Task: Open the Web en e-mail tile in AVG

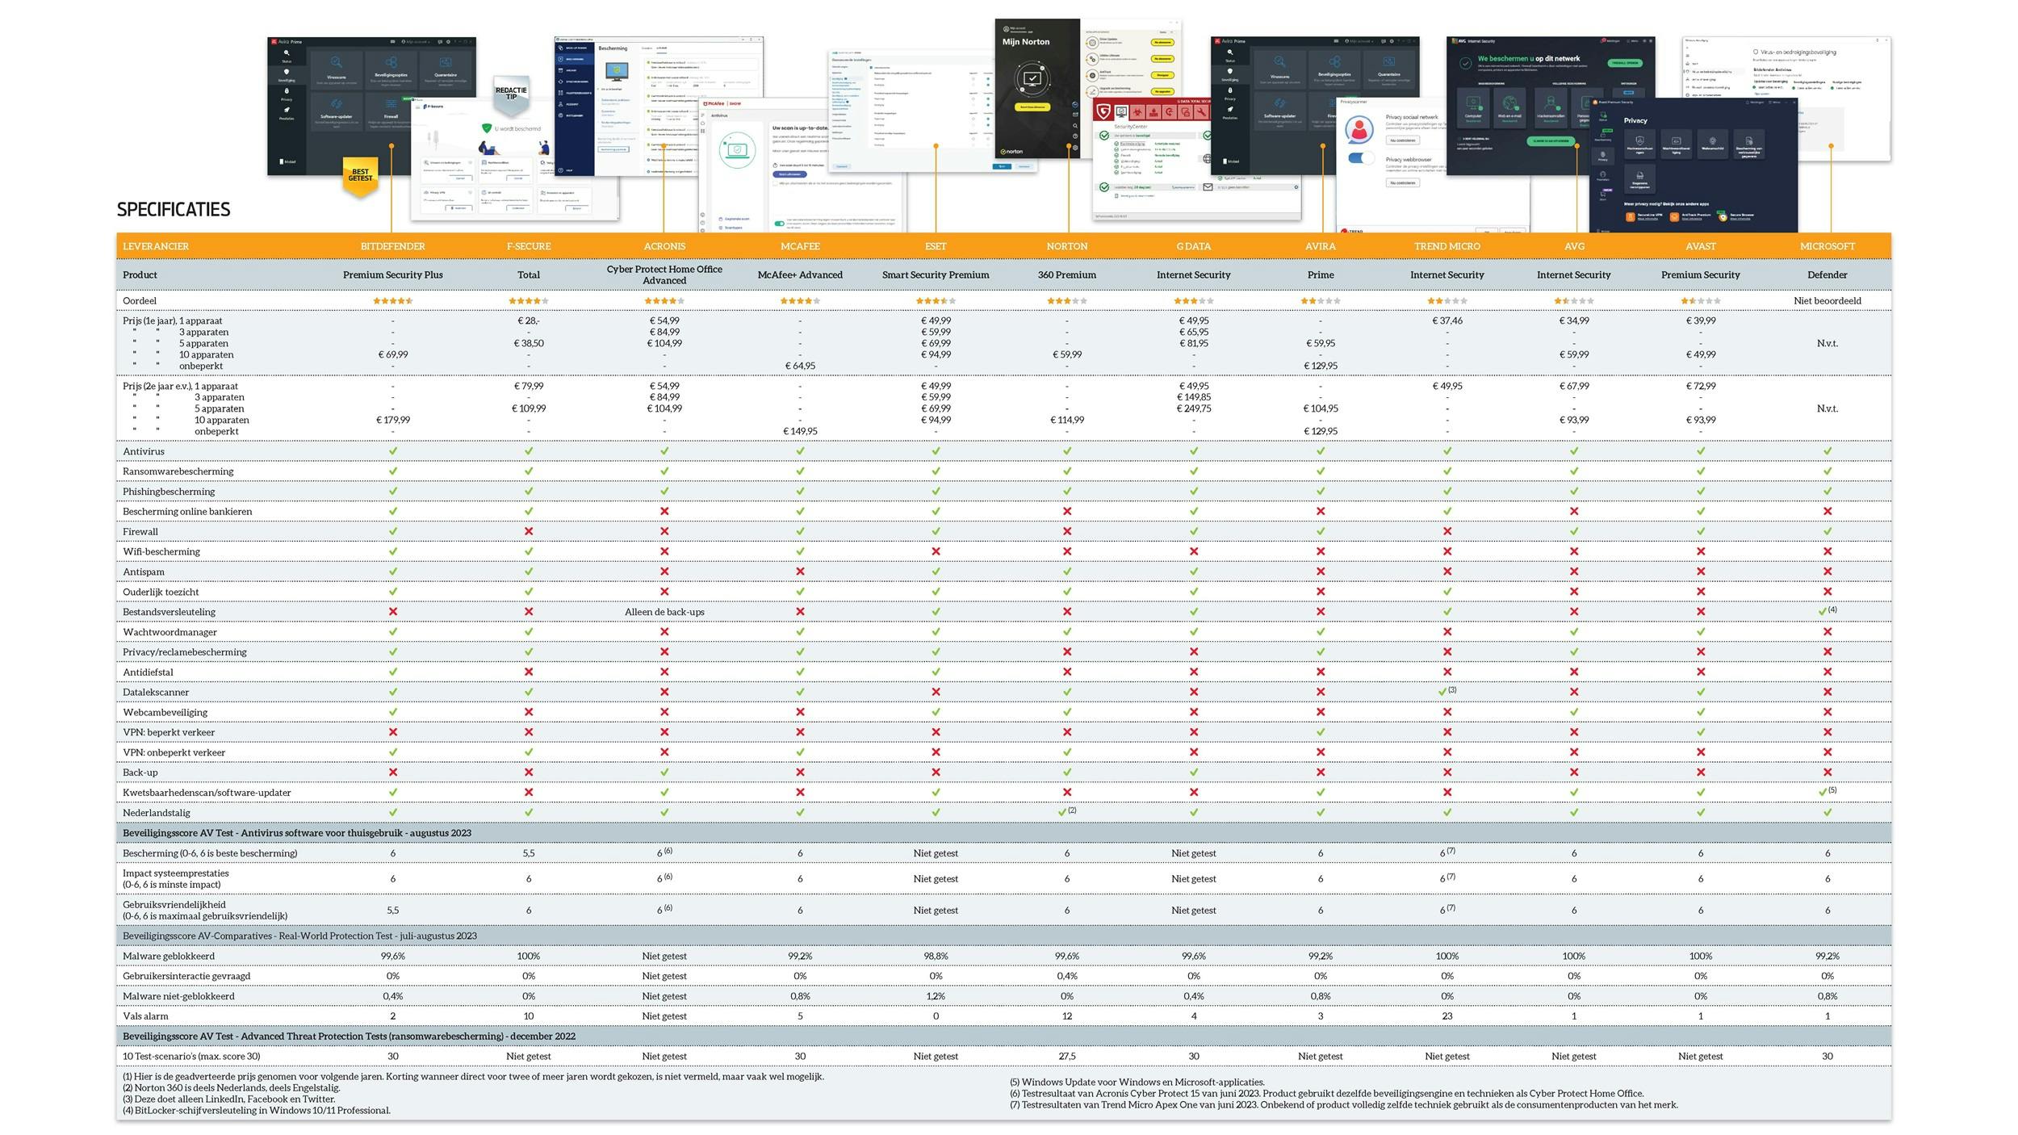Action: tap(1509, 107)
